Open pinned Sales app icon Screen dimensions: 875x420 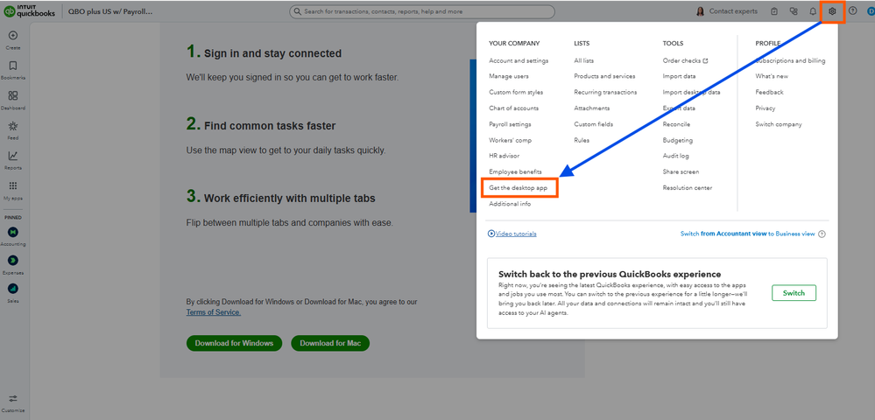pyautogui.click(x=13, y=289)
